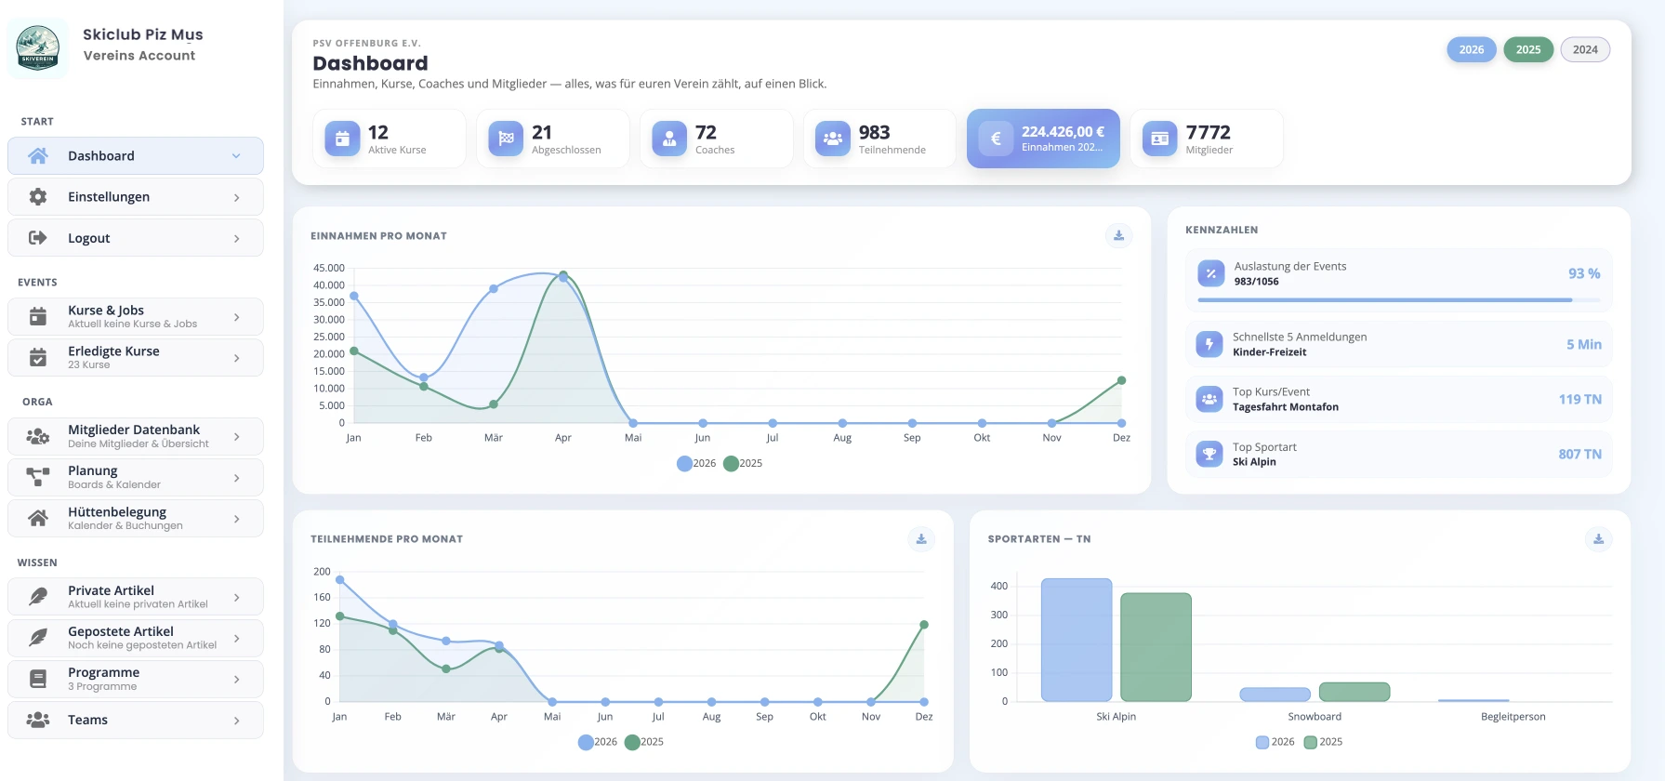Click the Aktive Kurse calendar icon
The width and height of the screenshot is (1665, 781).
342,139
